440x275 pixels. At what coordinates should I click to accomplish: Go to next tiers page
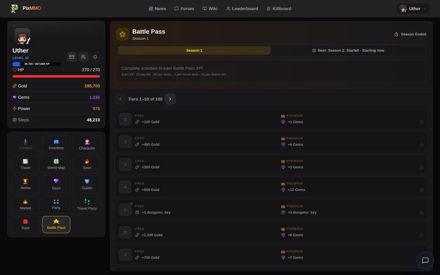pos(170,99)
